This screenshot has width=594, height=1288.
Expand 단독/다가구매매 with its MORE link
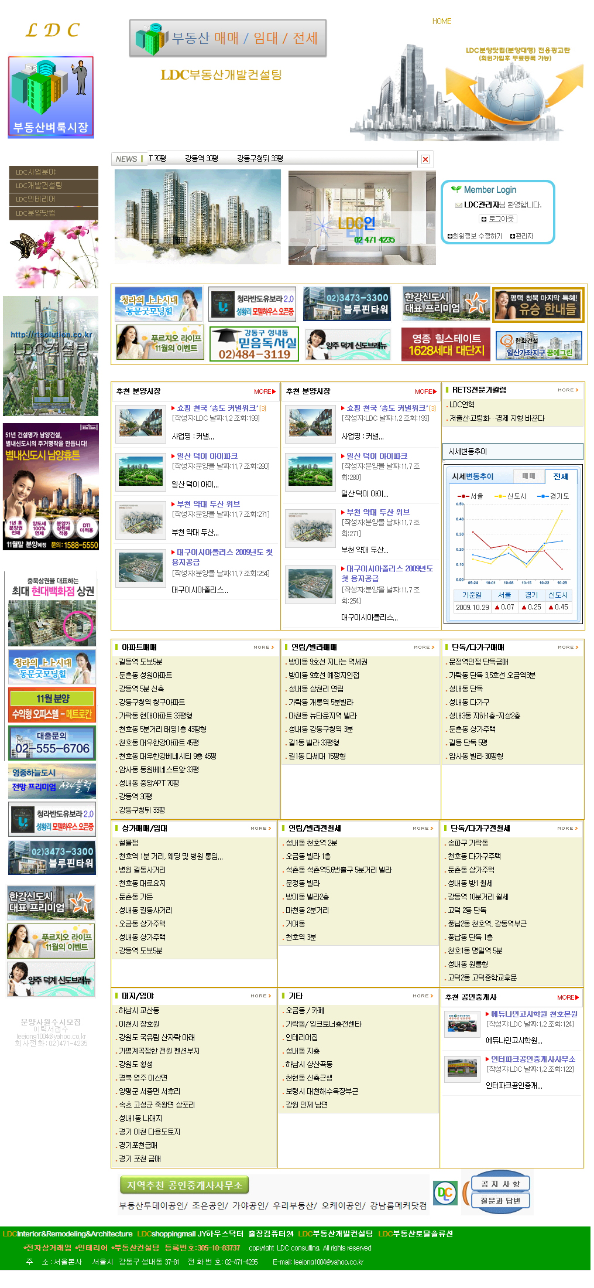click(x=568, y=648)
